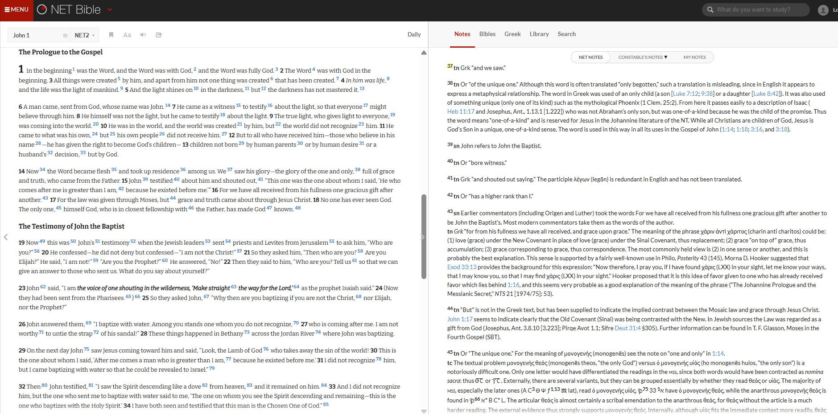Switch to the Library tab
The height and width of the screenshot is (414, 838).
[539, 34]
